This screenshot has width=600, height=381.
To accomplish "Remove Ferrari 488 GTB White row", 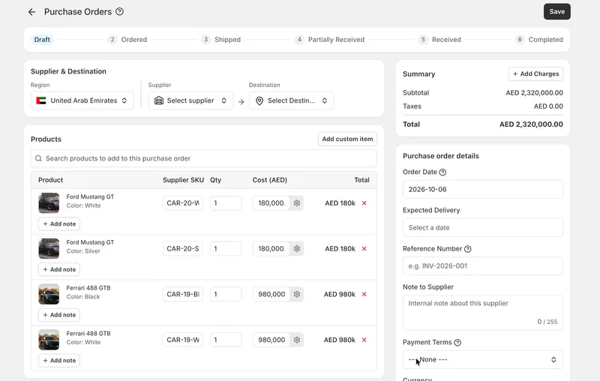I will point(364,340).
